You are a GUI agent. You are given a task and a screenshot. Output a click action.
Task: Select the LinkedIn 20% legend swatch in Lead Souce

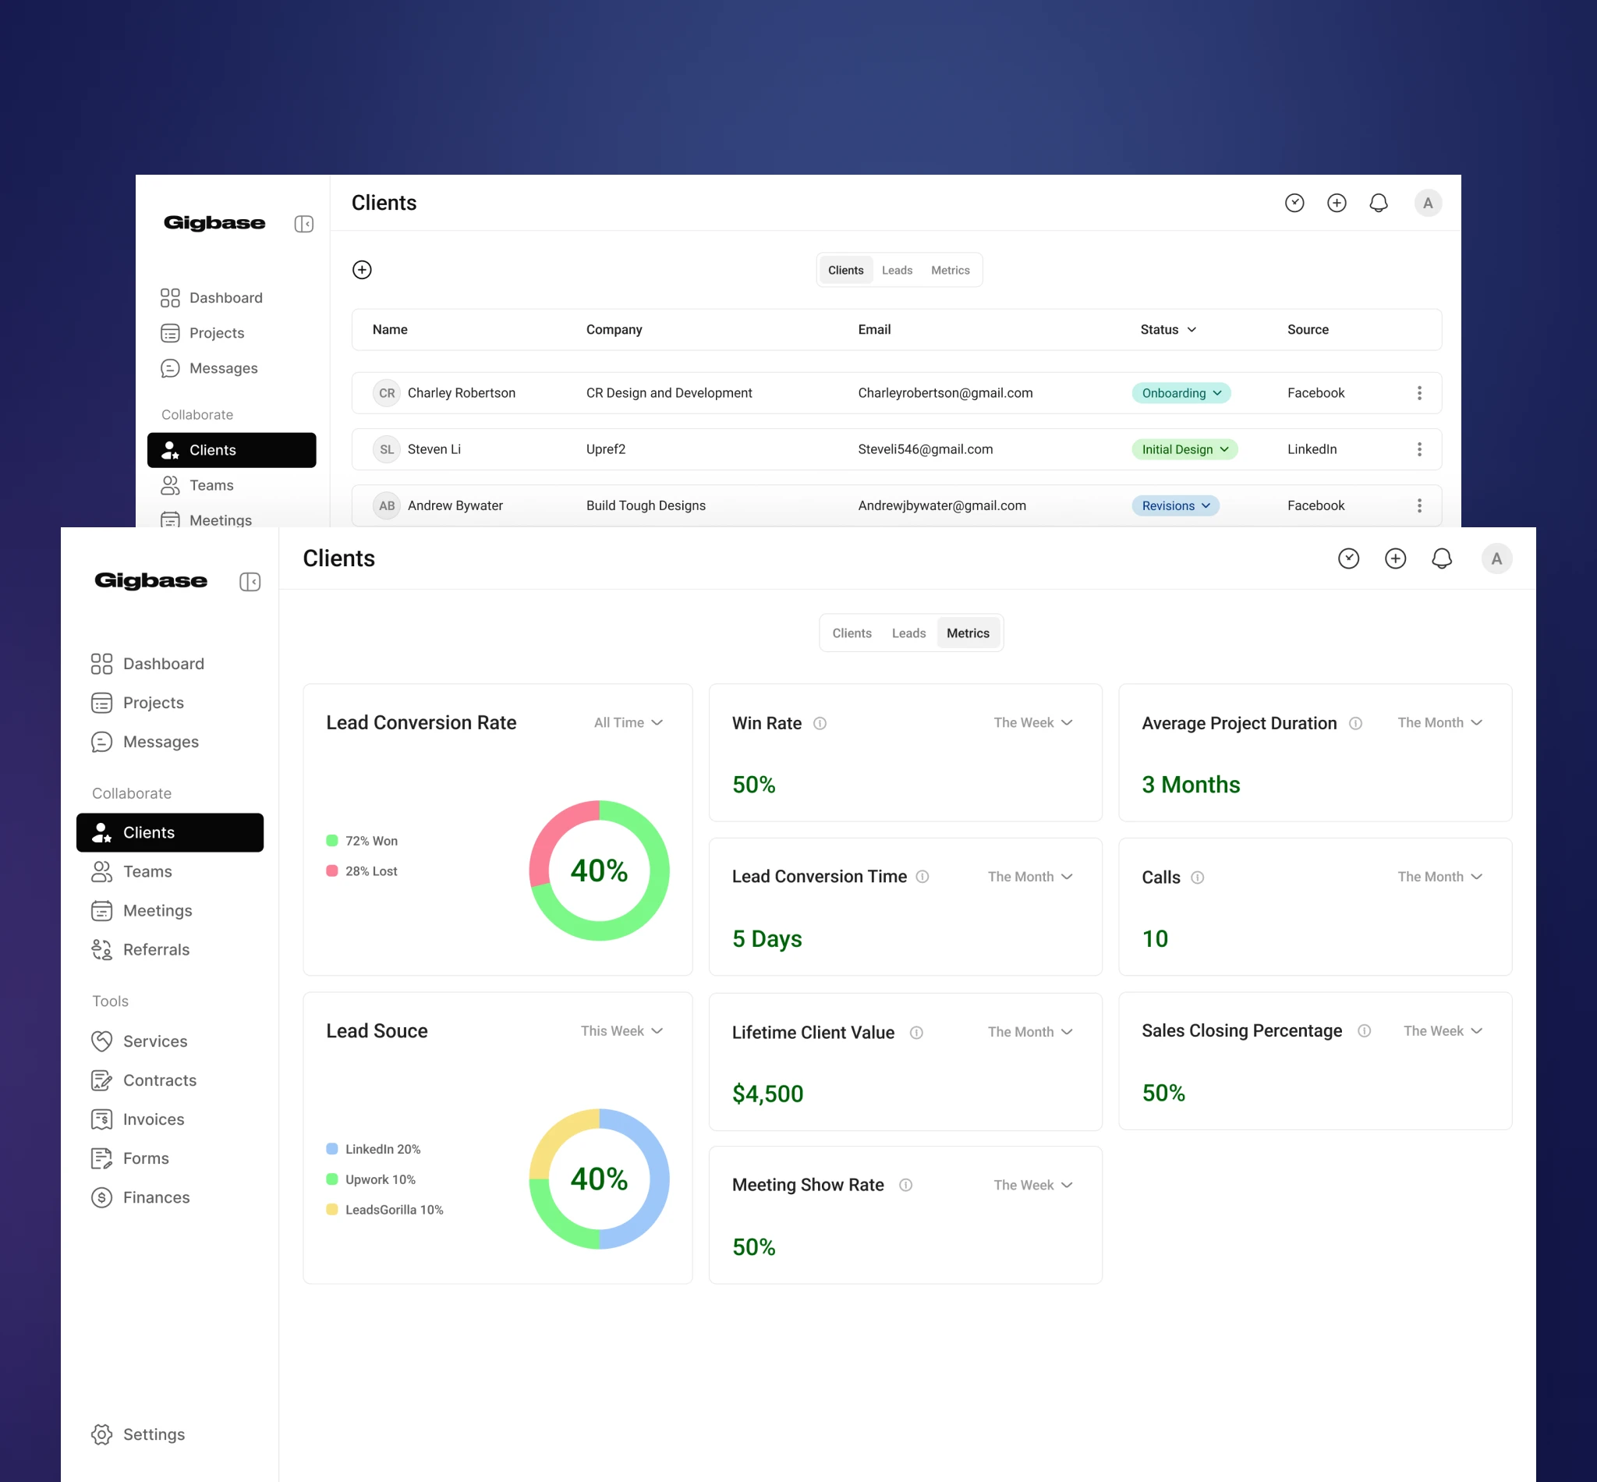(x=331, y=1148)
